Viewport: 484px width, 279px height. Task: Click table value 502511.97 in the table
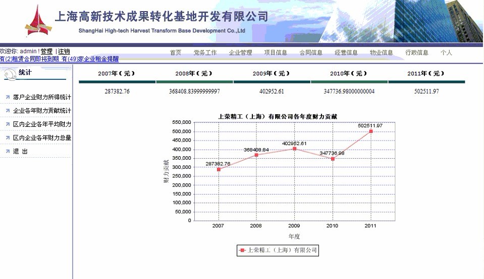426,91
